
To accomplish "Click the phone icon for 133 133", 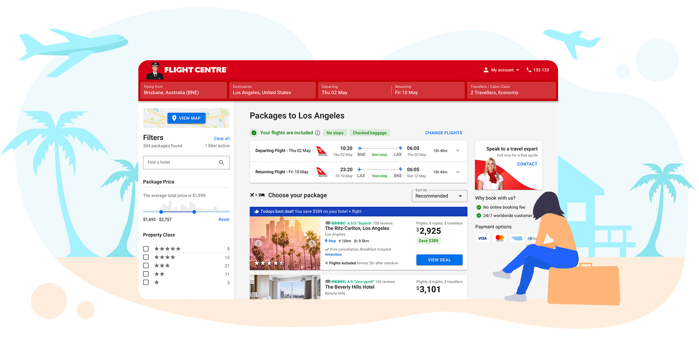I will click(x=529, y=70).
